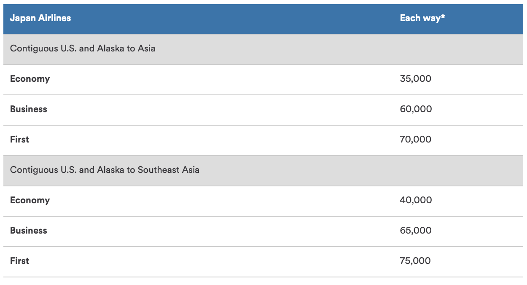
Task: Click the 70,000 miles value
Action: coord(415,140)
